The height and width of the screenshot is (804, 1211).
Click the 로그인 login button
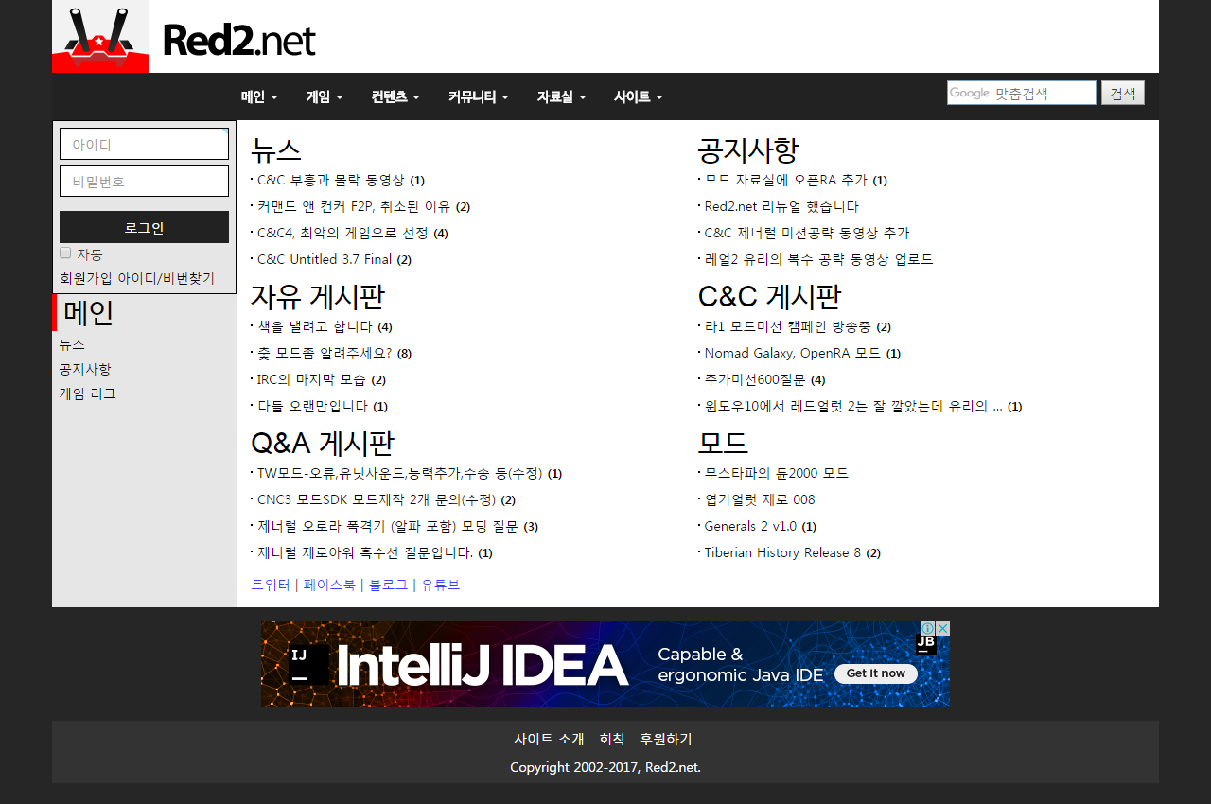pyautogui.click(x=144, y=227)
